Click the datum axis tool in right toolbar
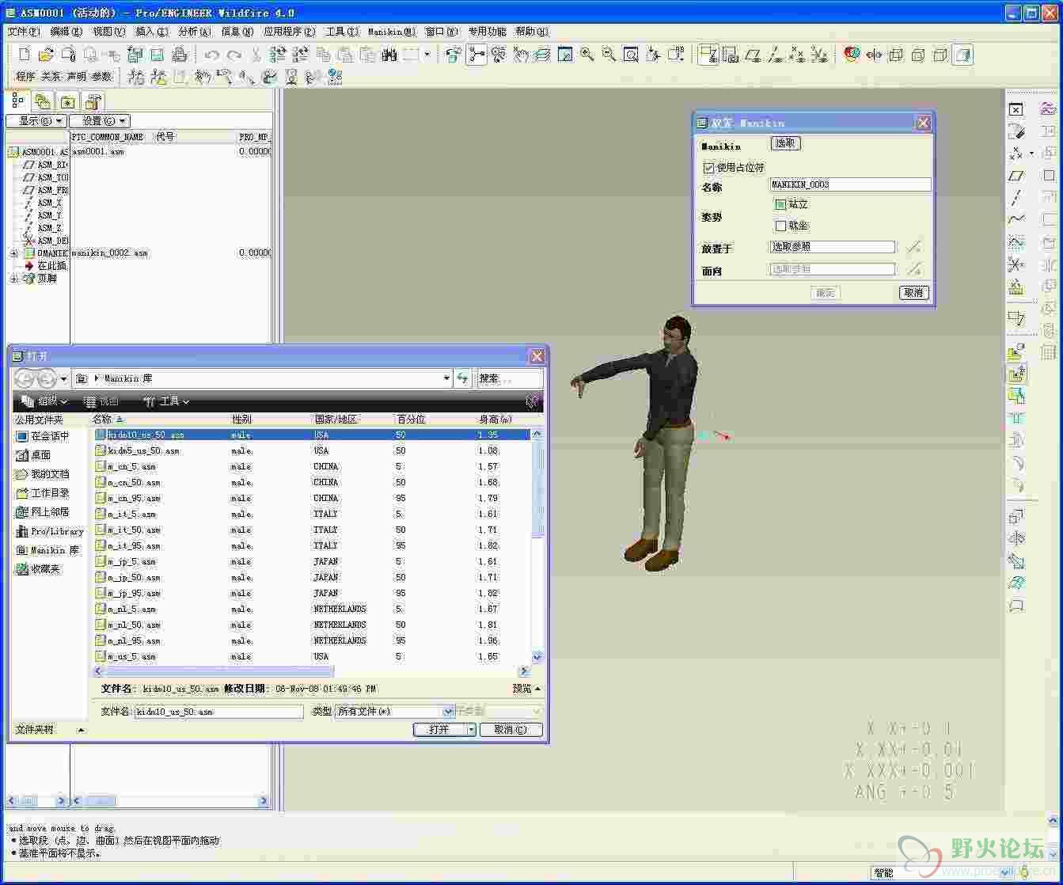The width and height of the screenshot is (1063, 885). tap(1017, 197)
